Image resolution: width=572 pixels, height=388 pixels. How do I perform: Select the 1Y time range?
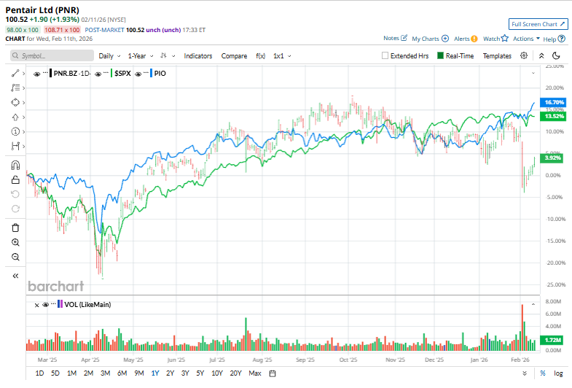coord(155,373)
